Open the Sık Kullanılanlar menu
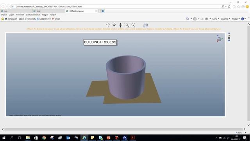250x141 pixels. [x=33, y=15]
